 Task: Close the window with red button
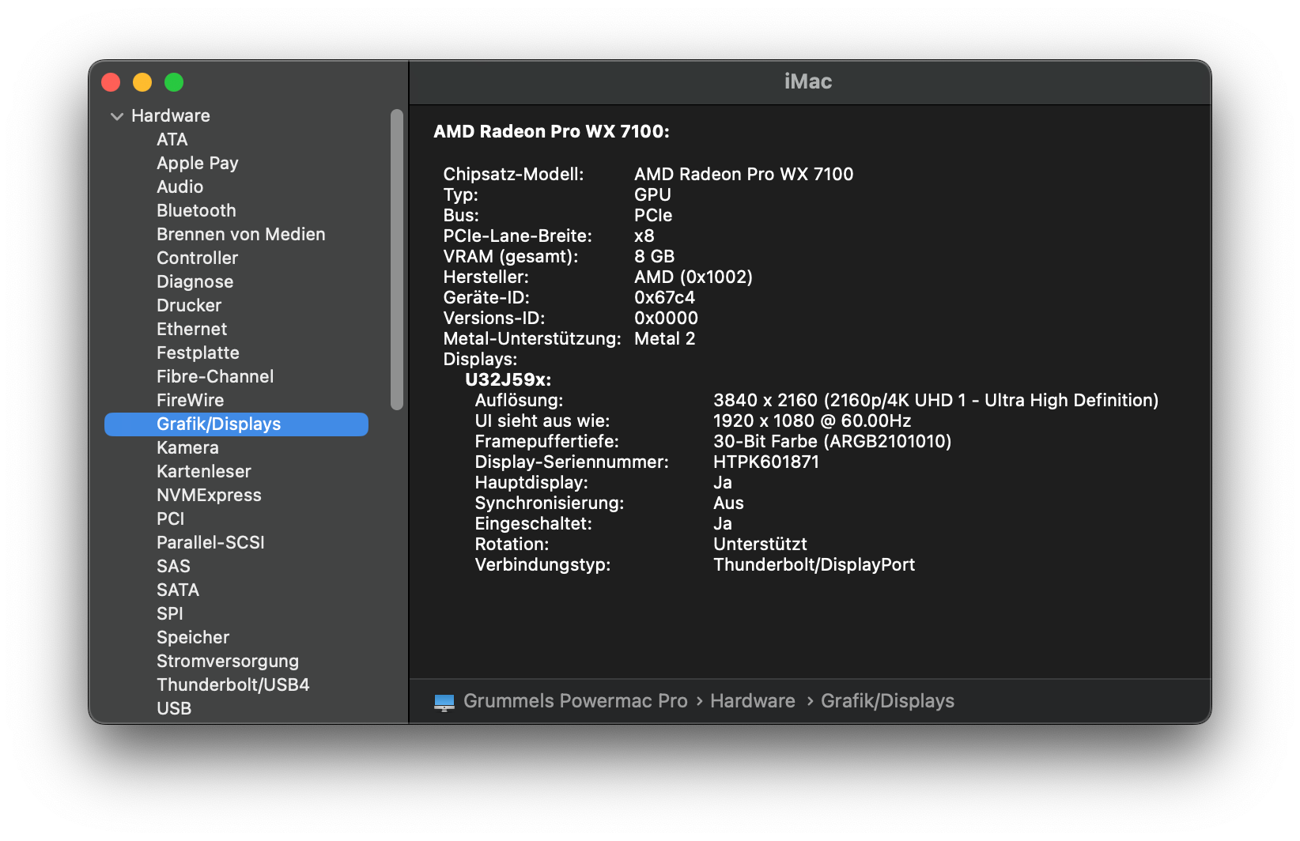[x=111, y=82]
